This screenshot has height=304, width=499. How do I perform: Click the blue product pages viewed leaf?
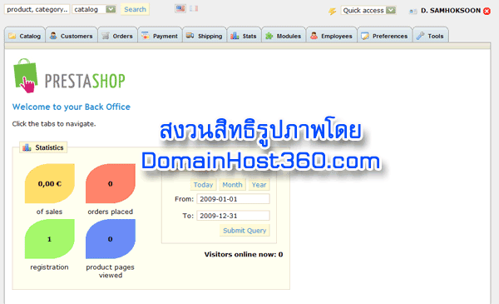(111, 239)
